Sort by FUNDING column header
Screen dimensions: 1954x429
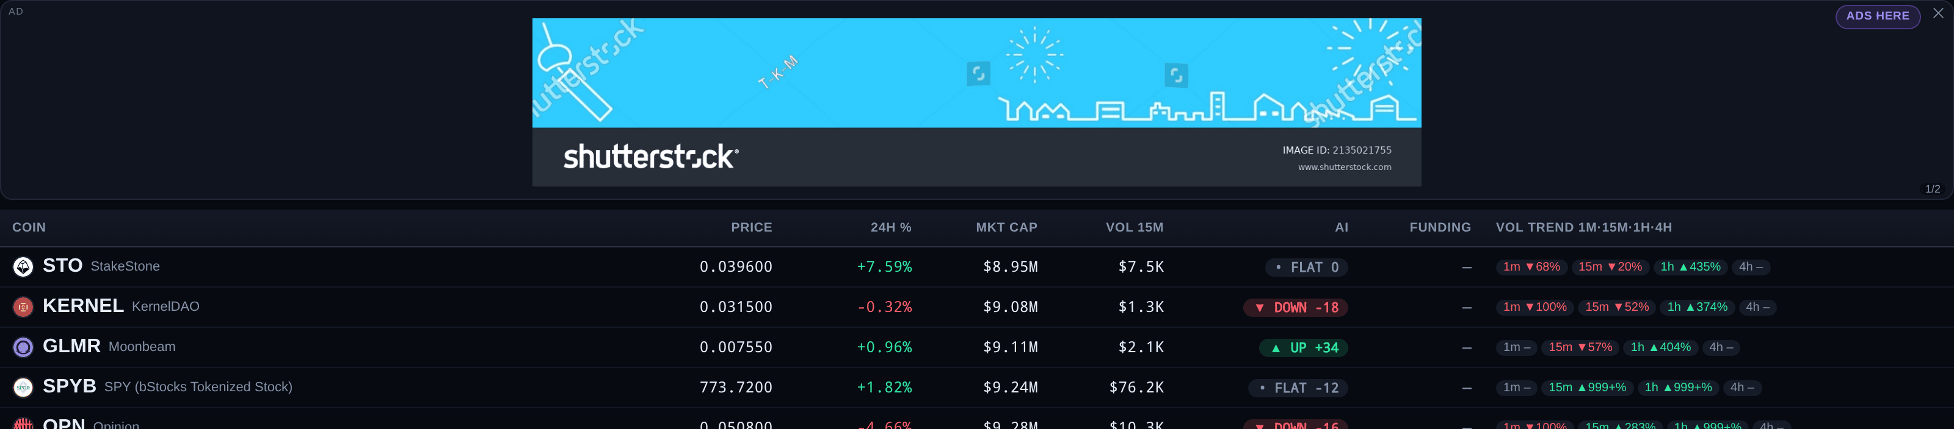pos(1440,227)
